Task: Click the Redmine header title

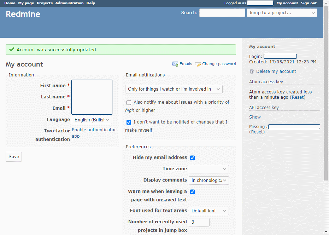Action: coord(23,14)
